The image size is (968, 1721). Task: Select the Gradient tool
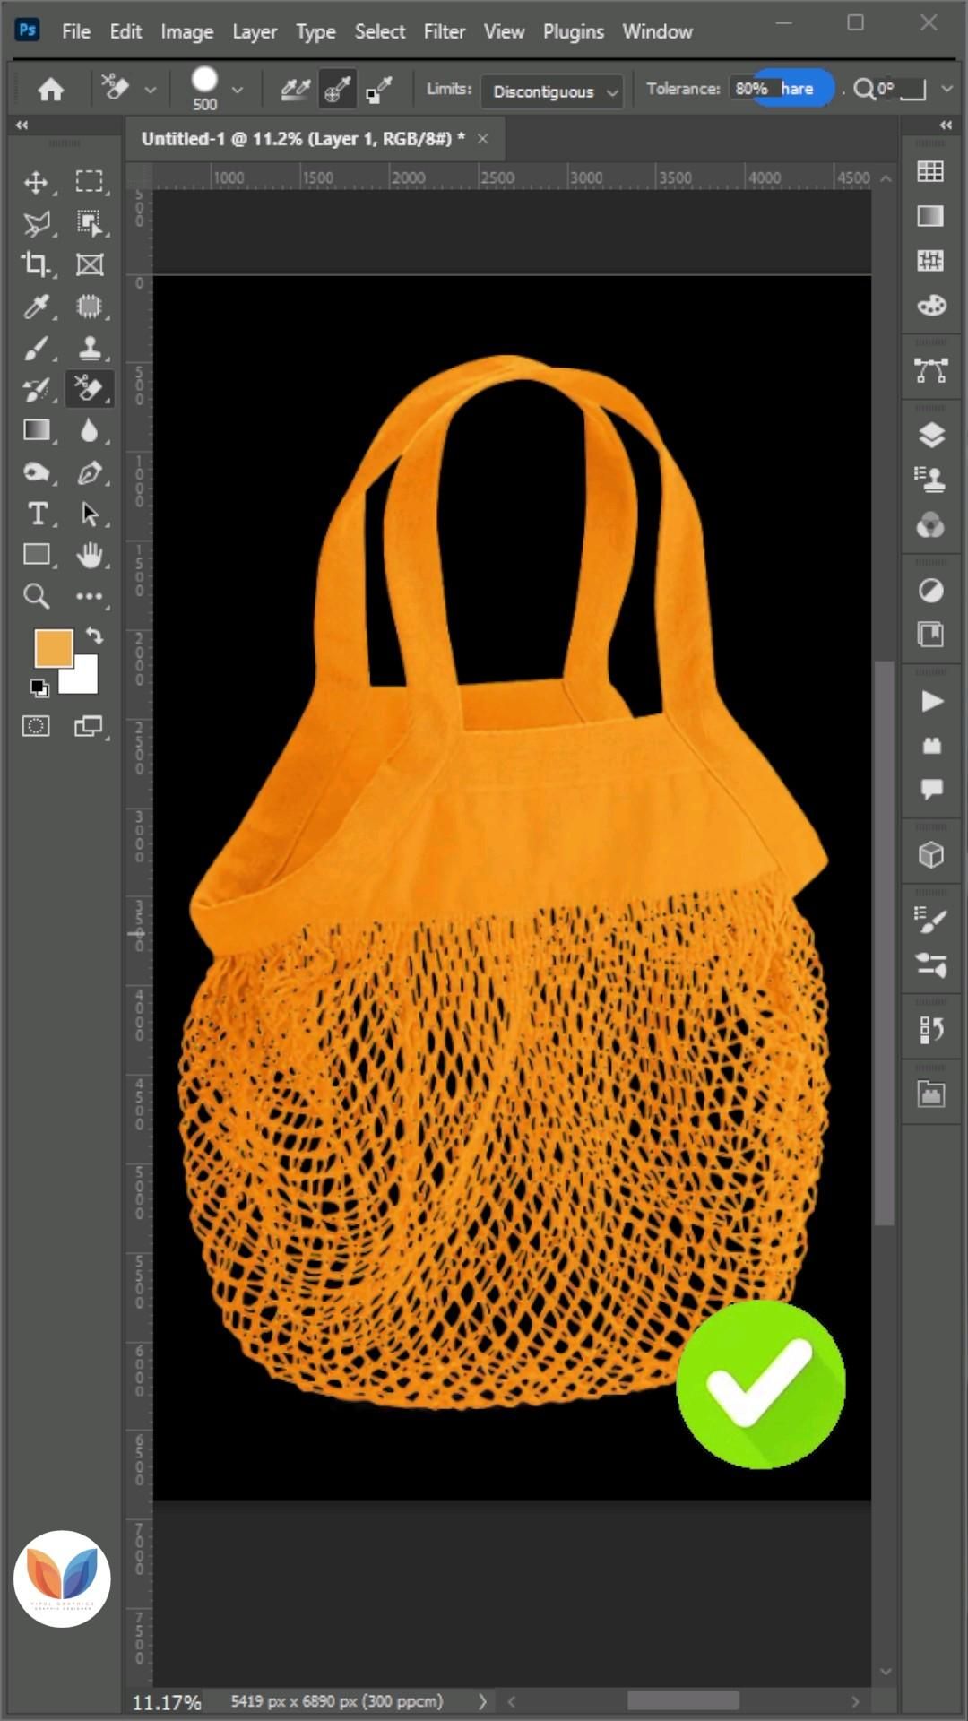[x=36, y=430]
